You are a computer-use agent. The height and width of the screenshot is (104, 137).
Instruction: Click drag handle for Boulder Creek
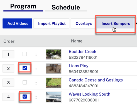coord(36,55)
